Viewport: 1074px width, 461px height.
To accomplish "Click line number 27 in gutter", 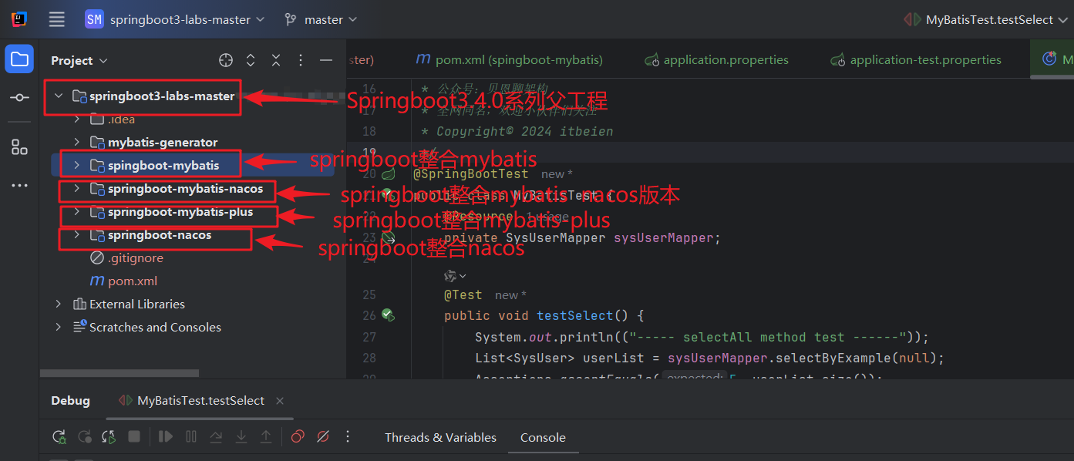I will [369, 337].
